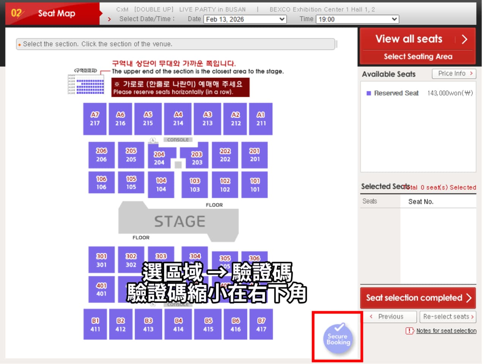Screen dimensions: 486x364
Task: Select seating section A7 217
Action: click(x=95, y=119)
